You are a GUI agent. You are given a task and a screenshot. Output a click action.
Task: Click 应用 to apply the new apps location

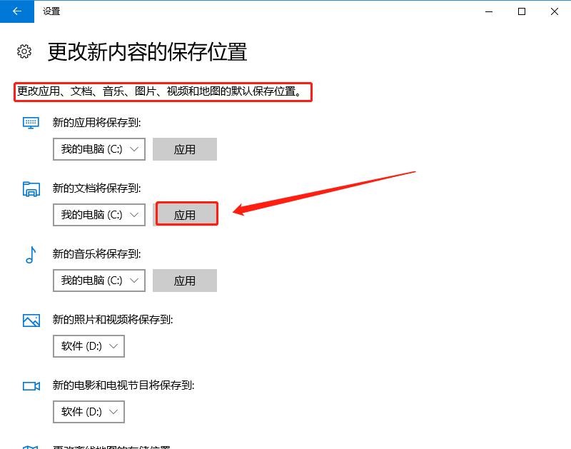185,149
